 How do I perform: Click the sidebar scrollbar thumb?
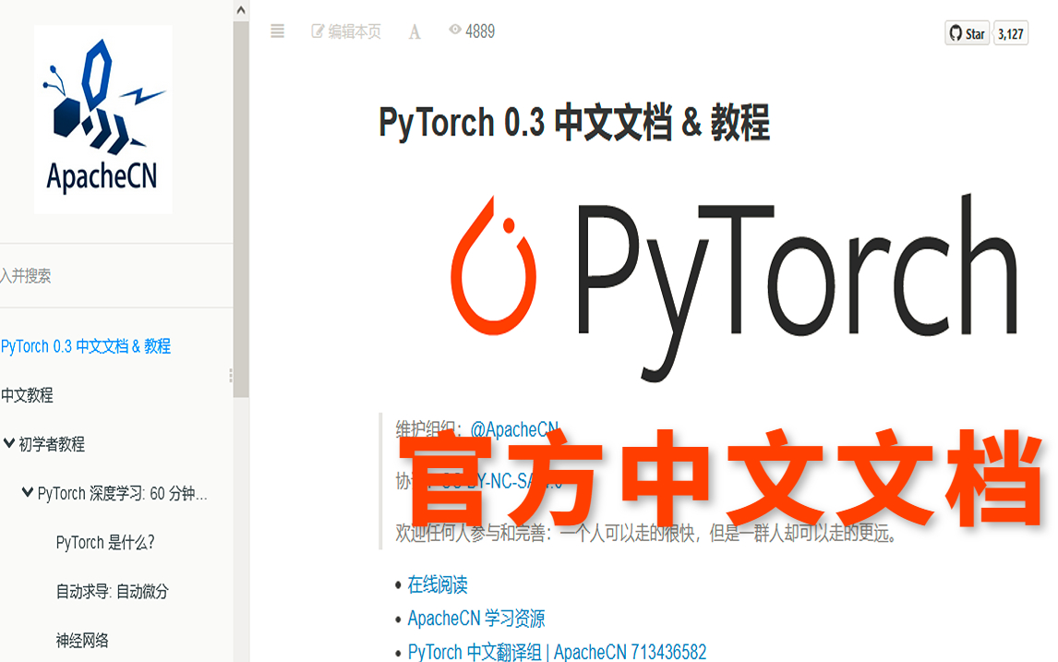coord(241,210)
